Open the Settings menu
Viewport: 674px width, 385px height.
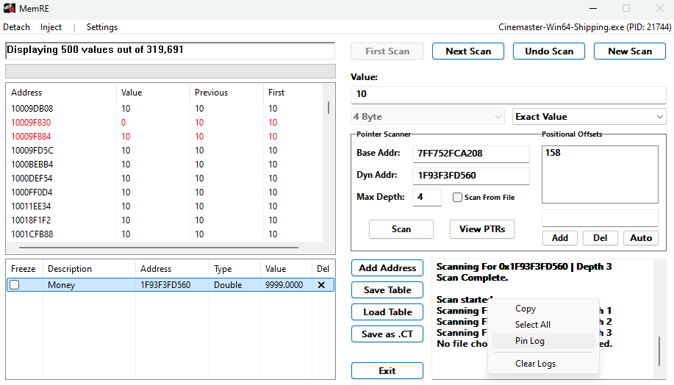pos(102,27)
